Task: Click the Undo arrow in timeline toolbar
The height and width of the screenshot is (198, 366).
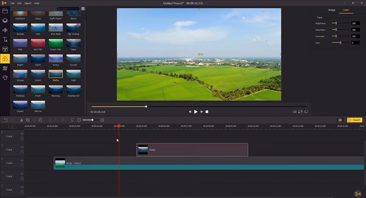Action: (x=6, y=120)
